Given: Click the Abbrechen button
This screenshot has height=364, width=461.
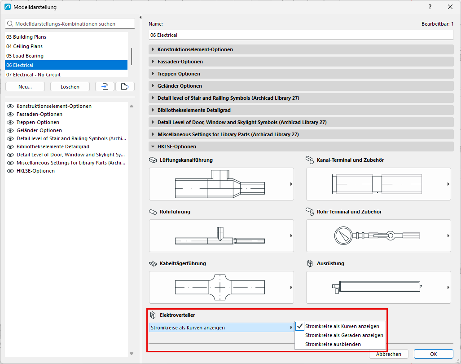Looking at the screenshot, I should [389, 354].
